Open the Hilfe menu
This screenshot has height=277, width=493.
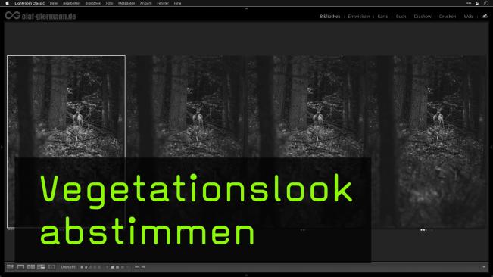click(178, 3)
